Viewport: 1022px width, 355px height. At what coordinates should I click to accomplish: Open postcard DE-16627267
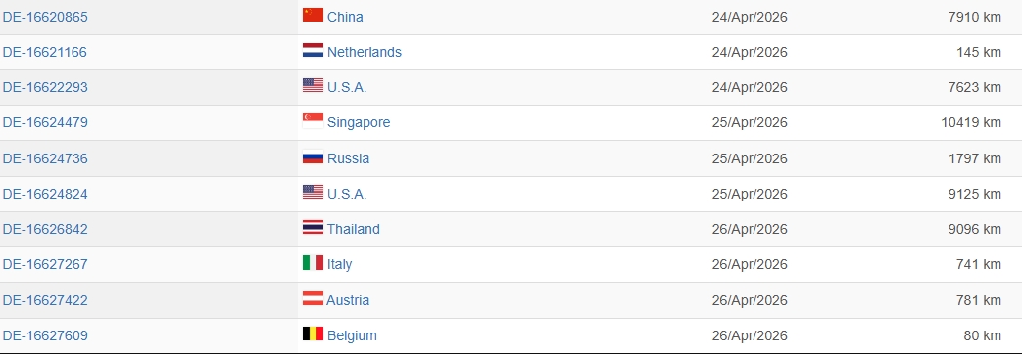[45, 264]
